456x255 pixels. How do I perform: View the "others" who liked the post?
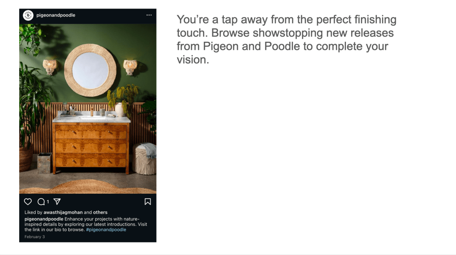coord(100,212)
